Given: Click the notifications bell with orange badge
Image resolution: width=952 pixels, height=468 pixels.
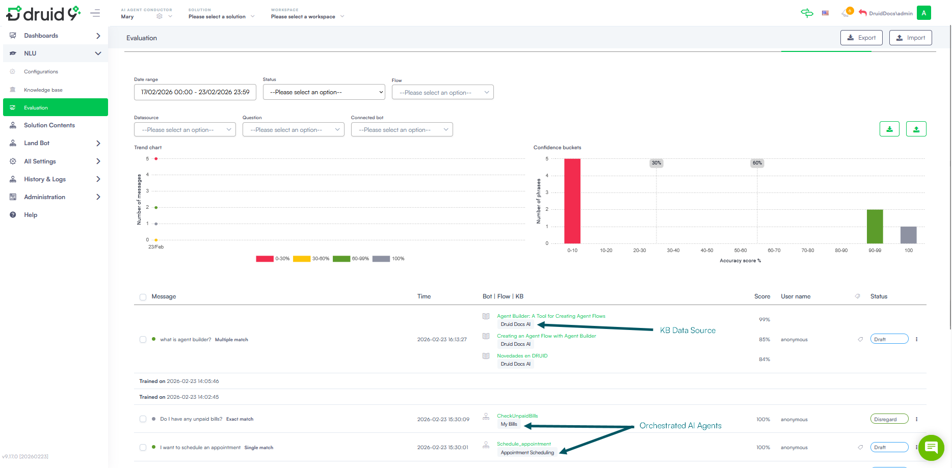Looking at the screenshot, I should tap(846, 13).
